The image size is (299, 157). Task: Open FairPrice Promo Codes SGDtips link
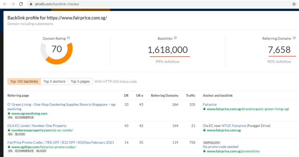pos(61,142)
